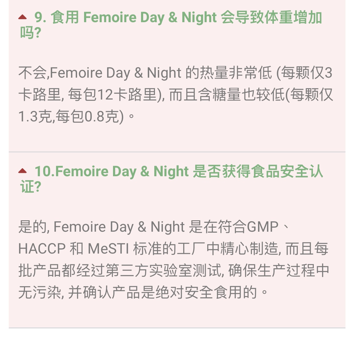
Task: Click the "1.3克" value in answer 9
Action: 35,116
